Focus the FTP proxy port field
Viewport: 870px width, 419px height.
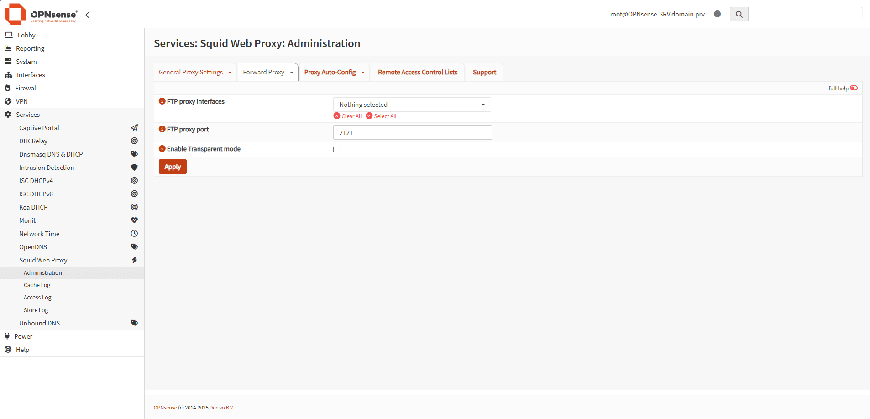(413, 132)
